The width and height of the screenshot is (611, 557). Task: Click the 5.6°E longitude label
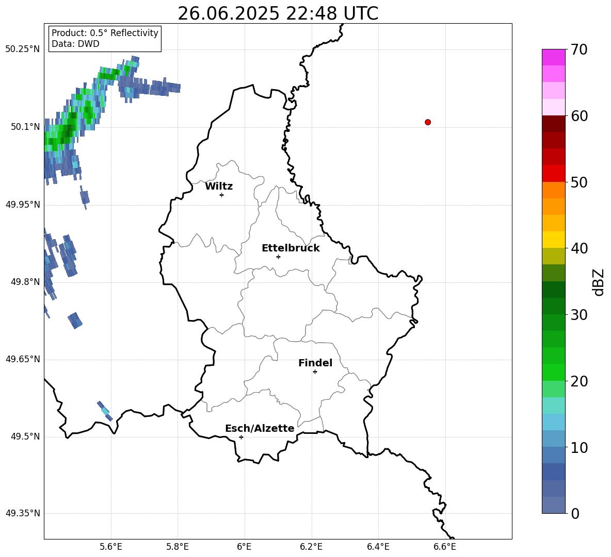(111, 547)
